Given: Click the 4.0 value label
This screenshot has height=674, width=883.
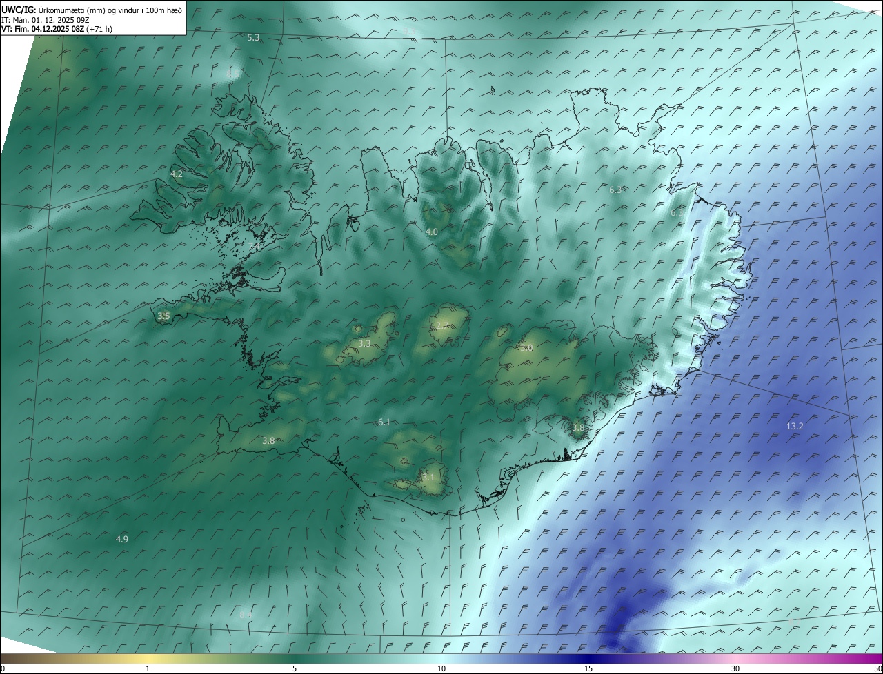Looking at the screenshot, I should pos(432,232).
